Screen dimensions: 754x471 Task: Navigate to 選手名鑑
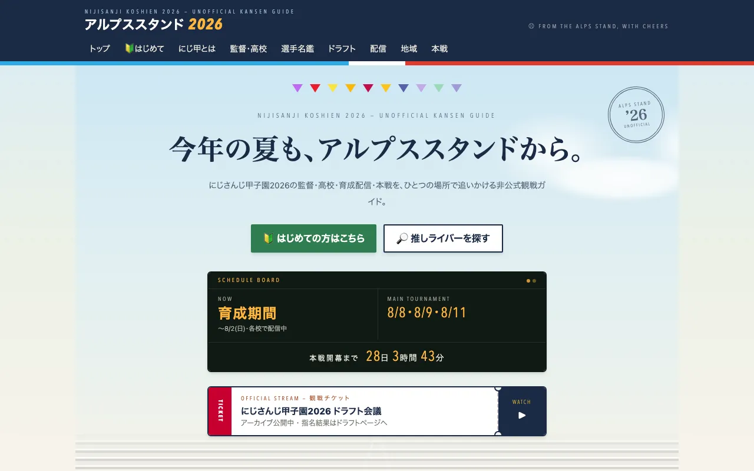tap(297, 49)
